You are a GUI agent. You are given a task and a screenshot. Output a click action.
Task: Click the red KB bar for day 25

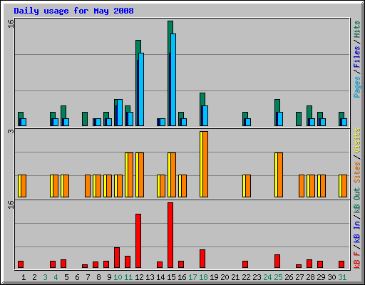point(277,261)
